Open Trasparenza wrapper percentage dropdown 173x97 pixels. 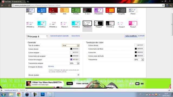coord(75,63)
